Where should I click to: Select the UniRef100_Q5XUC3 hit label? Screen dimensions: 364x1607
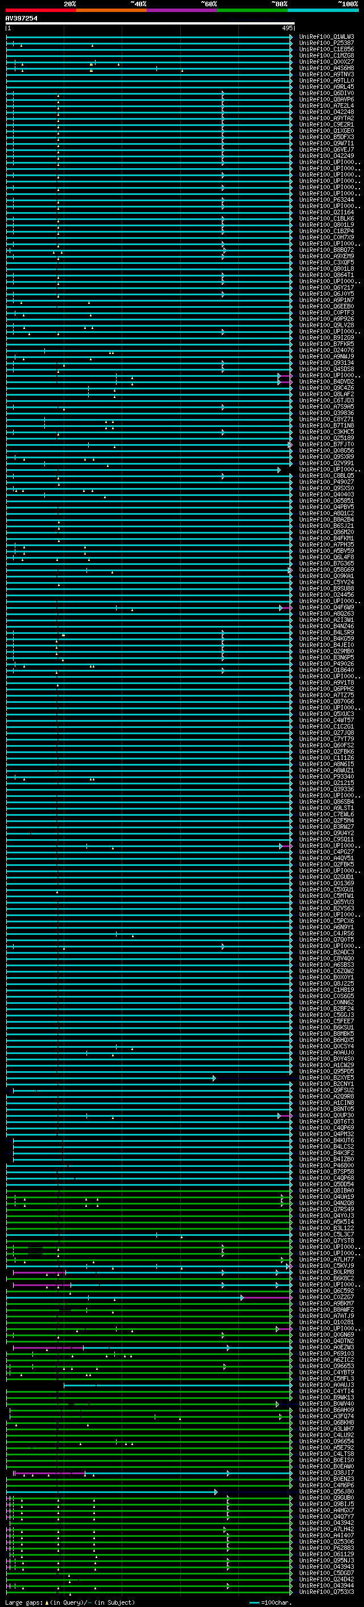click(326, 714)
